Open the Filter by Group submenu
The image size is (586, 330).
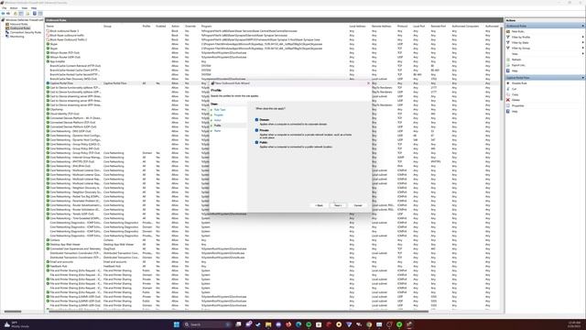(x=545, y=49)
